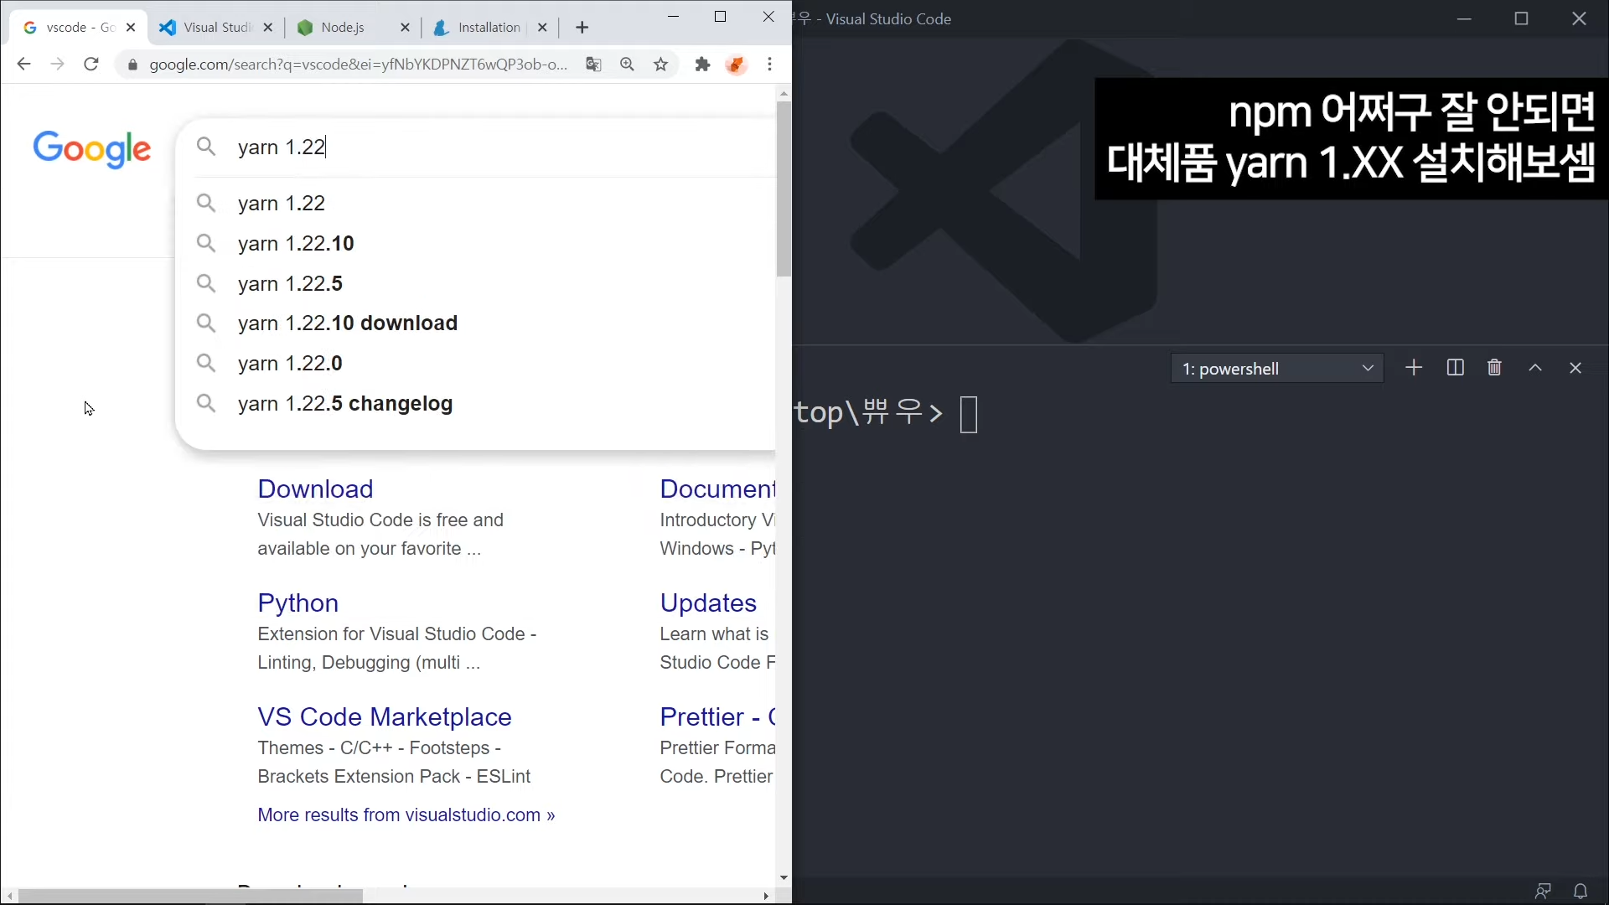Click the zoom magnifier icon in address bar
The width and height of the screenshot is (1609, 905).
click(x=627, y=65)
